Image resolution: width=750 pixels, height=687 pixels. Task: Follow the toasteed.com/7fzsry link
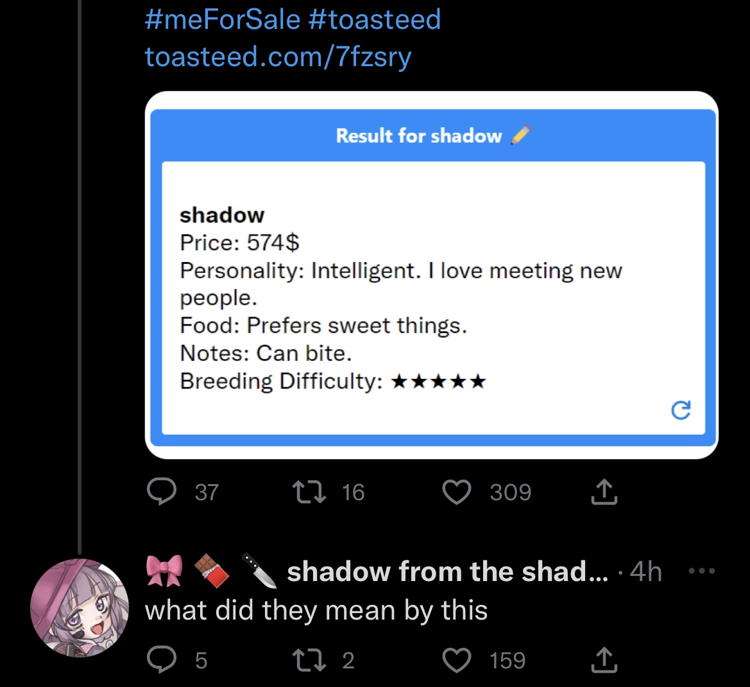coord(278,57)
